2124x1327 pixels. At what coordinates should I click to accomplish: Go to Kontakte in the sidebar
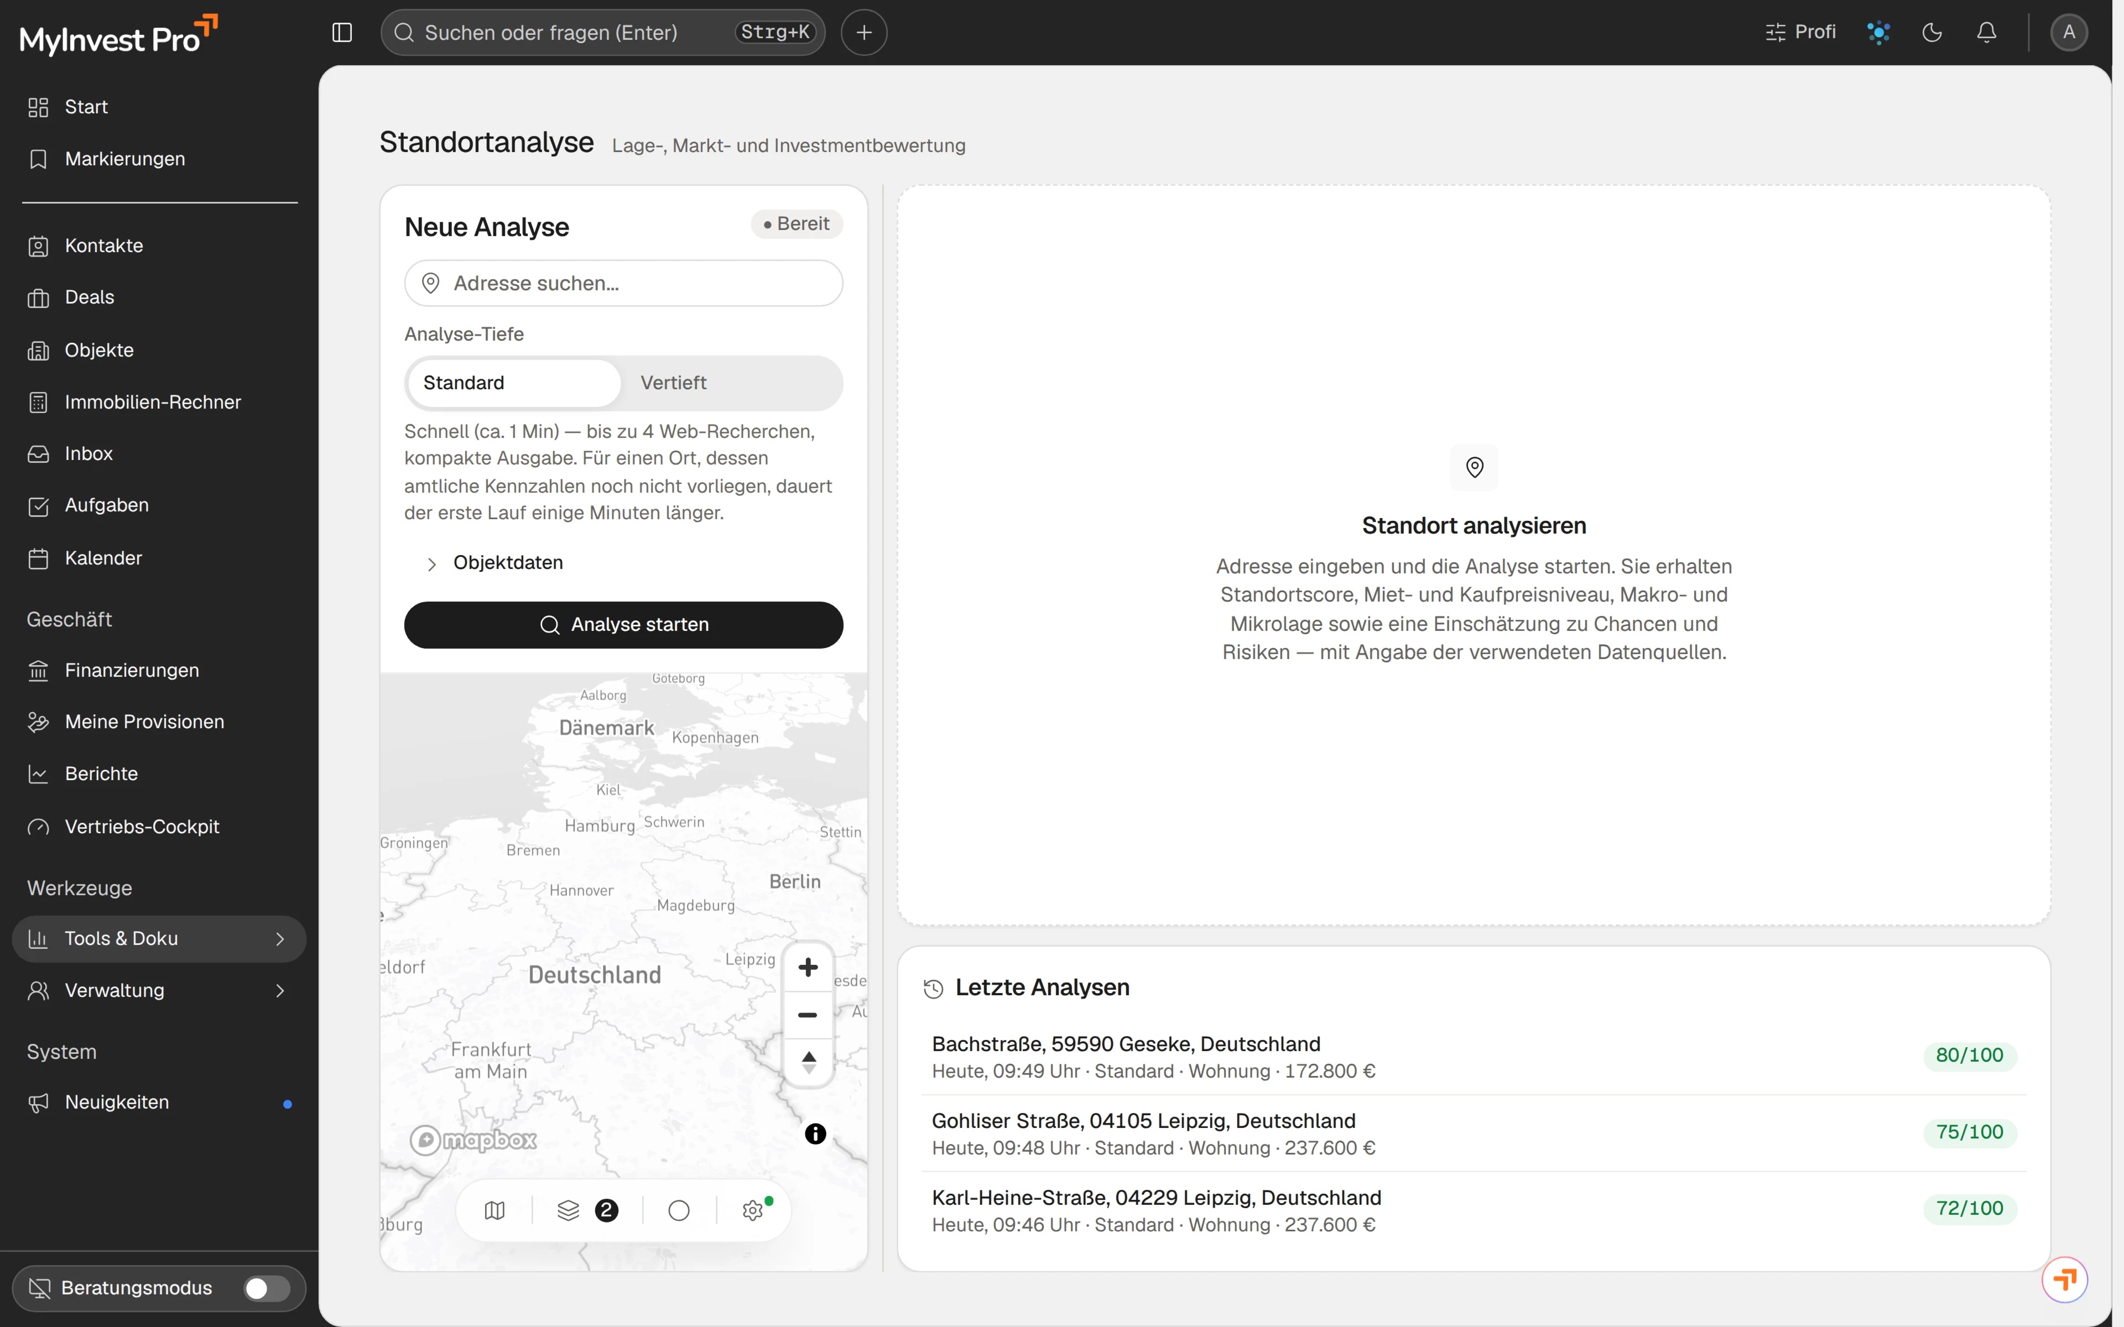click(159, 245)
